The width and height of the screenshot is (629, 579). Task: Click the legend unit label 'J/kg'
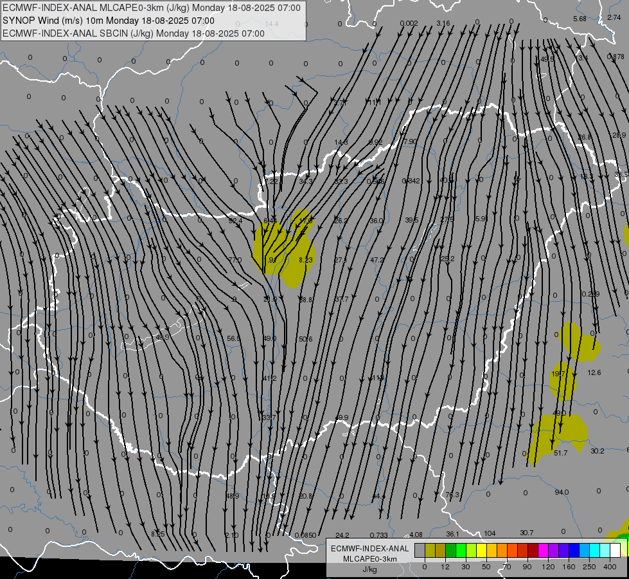pos(370,569)
